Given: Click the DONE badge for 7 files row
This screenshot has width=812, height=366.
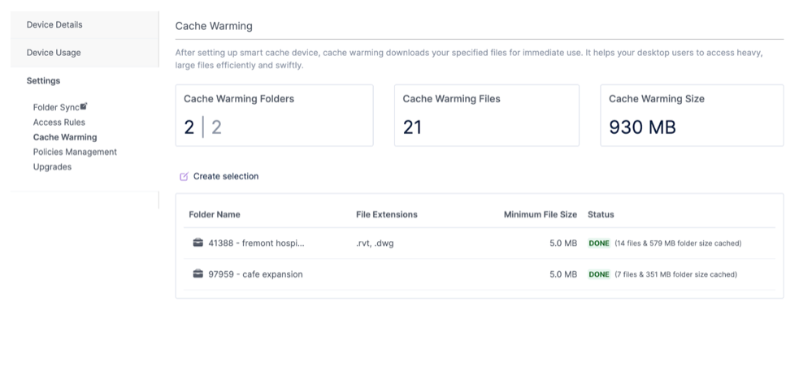Looking at the screenshot, I should (x=599, y=274).
